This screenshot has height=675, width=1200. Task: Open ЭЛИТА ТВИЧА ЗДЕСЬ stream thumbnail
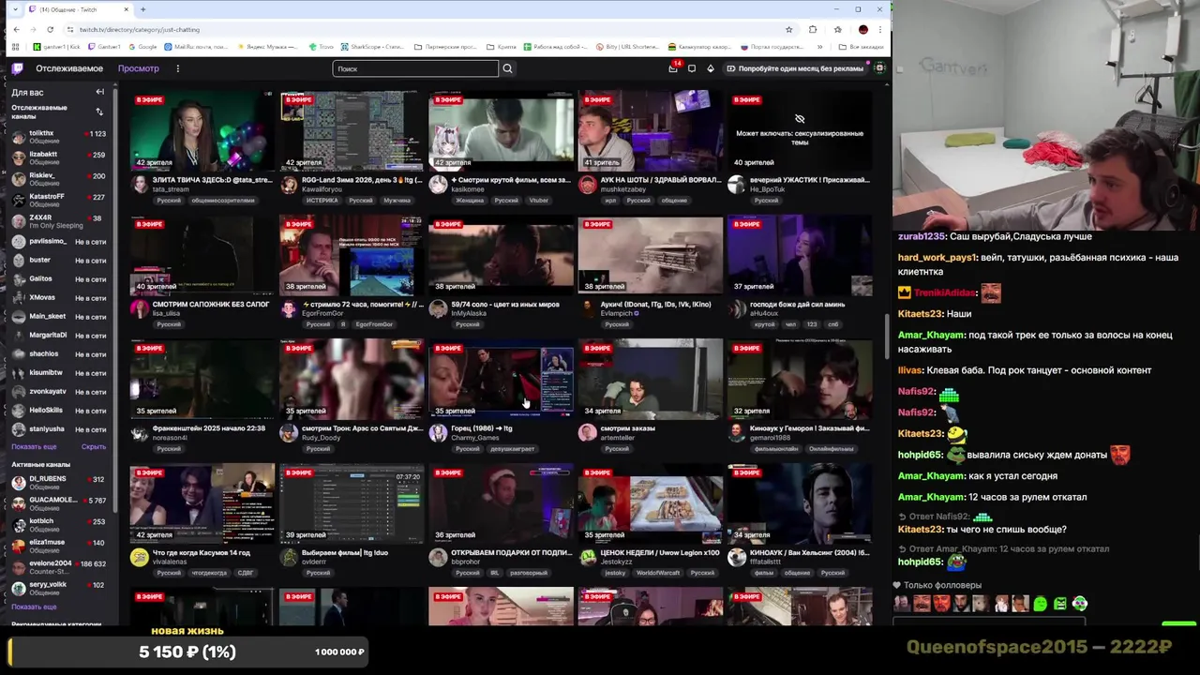pos(202,130)
